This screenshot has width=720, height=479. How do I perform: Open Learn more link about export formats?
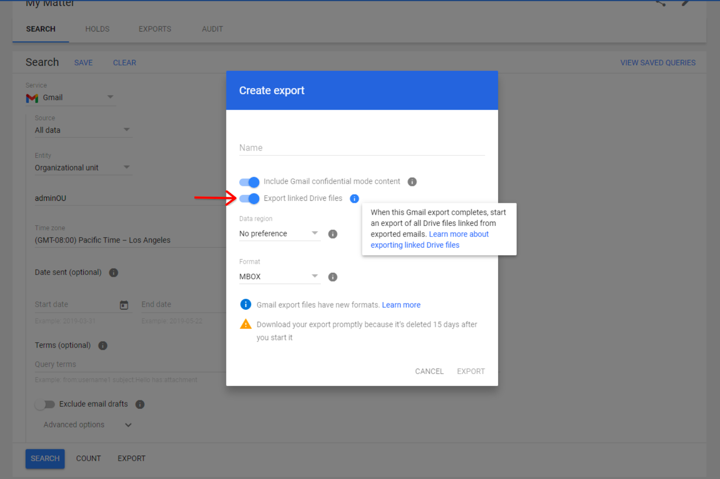(x=401, y=305)
